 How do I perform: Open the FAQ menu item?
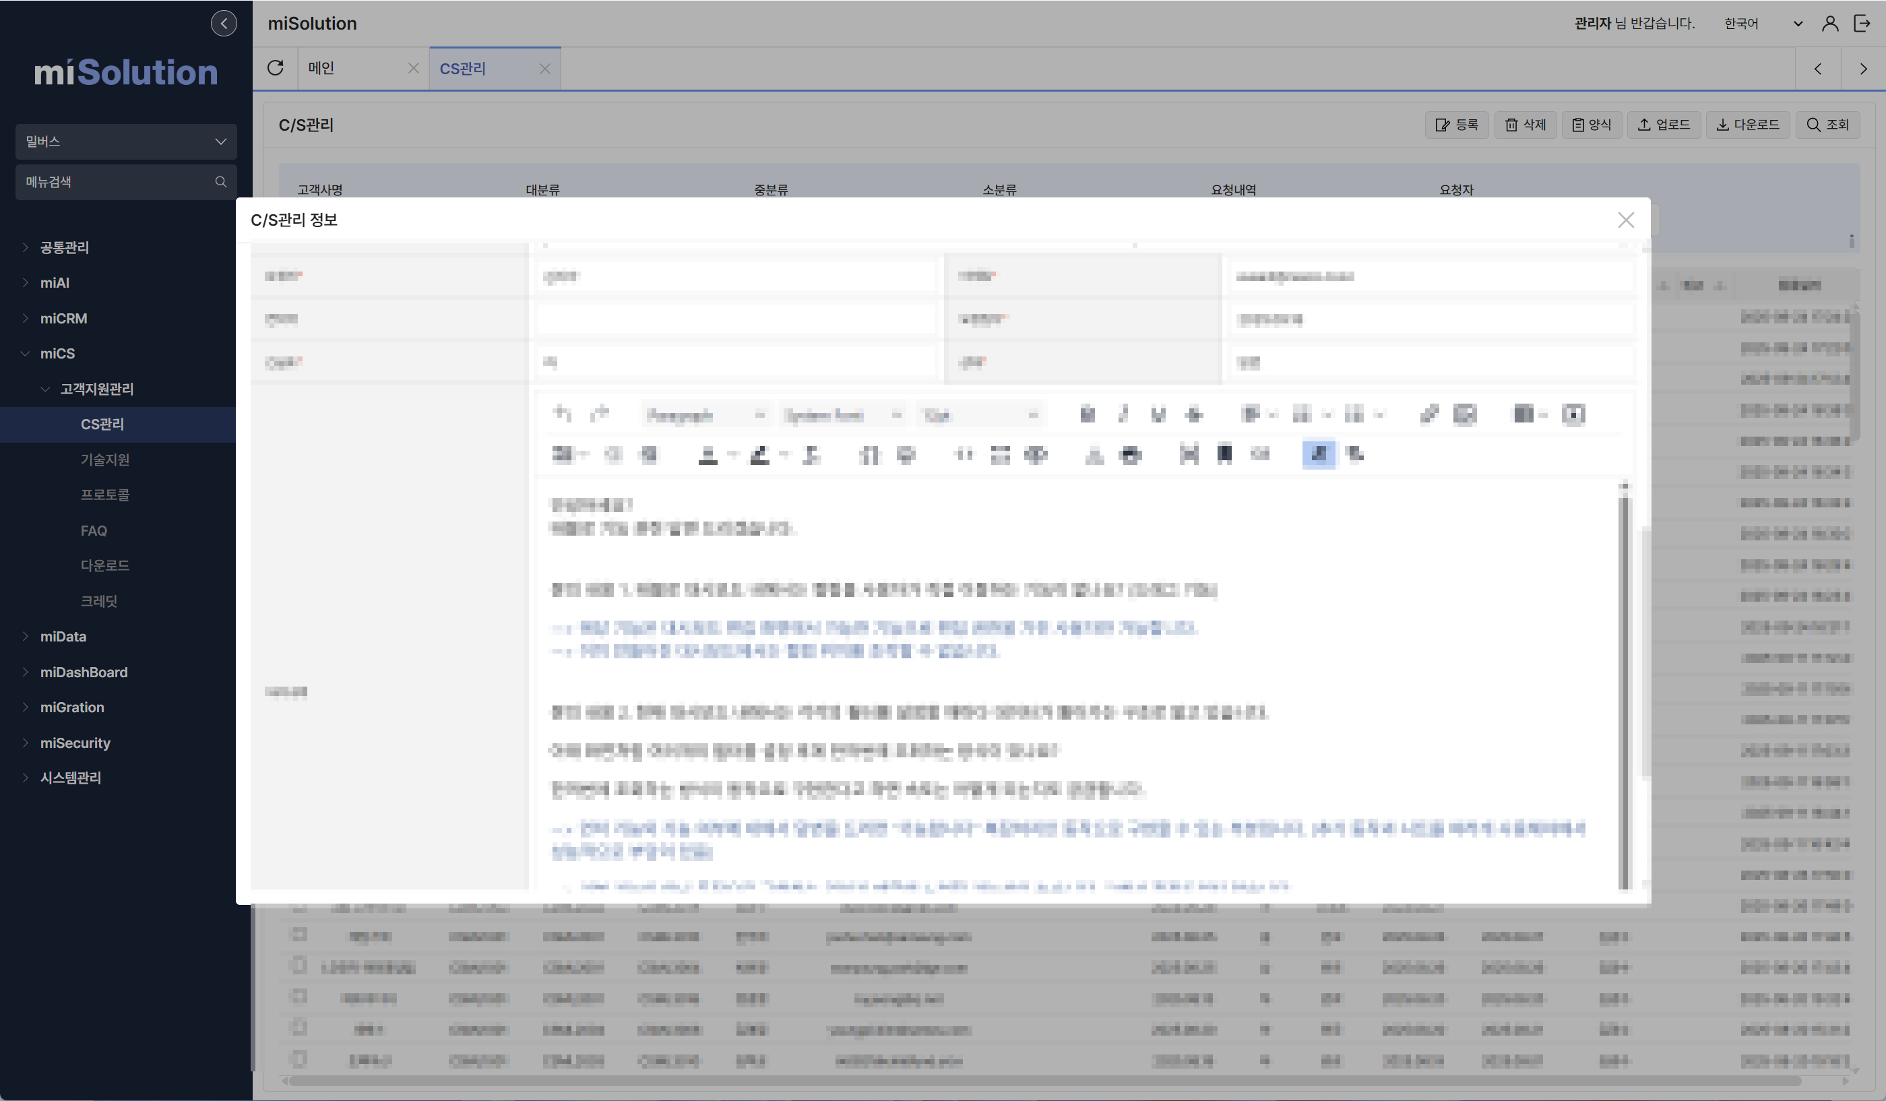tap(94, 531)
